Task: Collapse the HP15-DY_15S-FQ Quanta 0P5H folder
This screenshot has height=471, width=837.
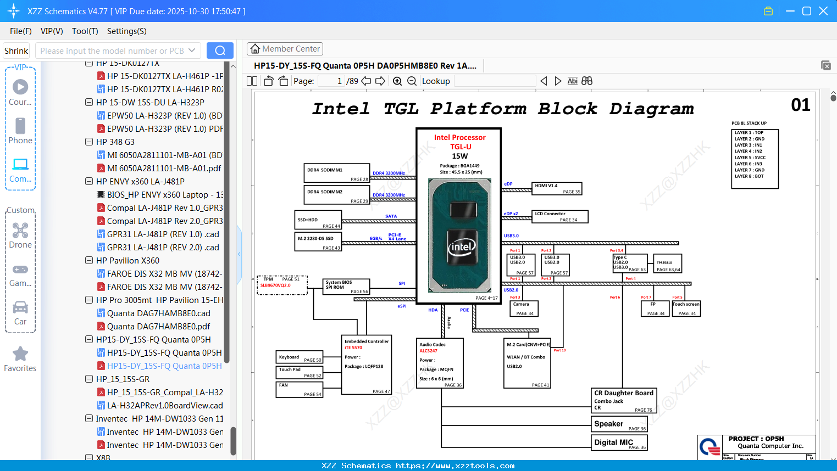Action: (89, 340)
